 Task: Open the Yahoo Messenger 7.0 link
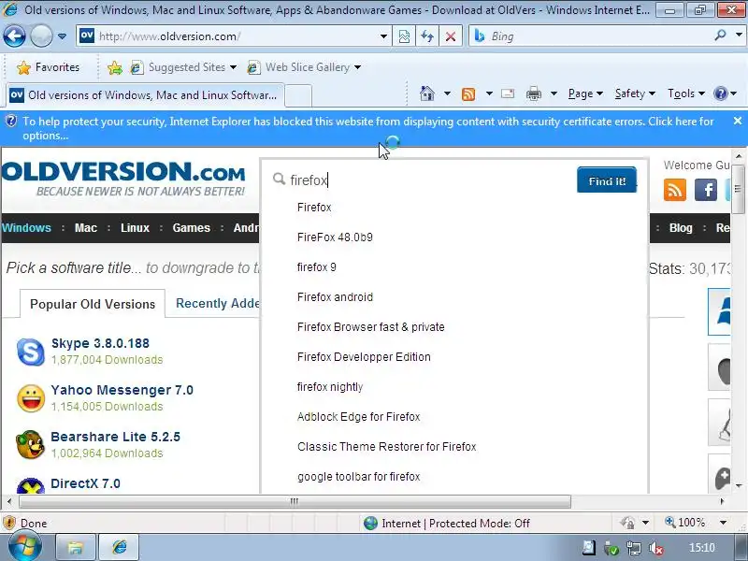tap(122, 390)
